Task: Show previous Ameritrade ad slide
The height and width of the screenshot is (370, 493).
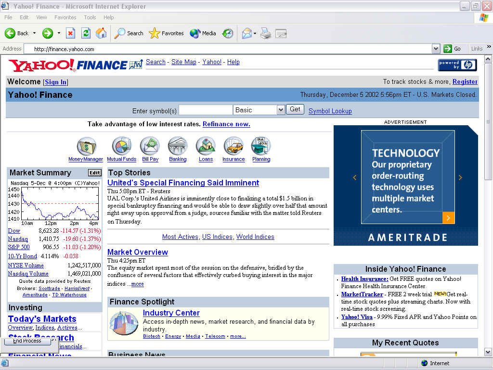Action: point(355,177)
